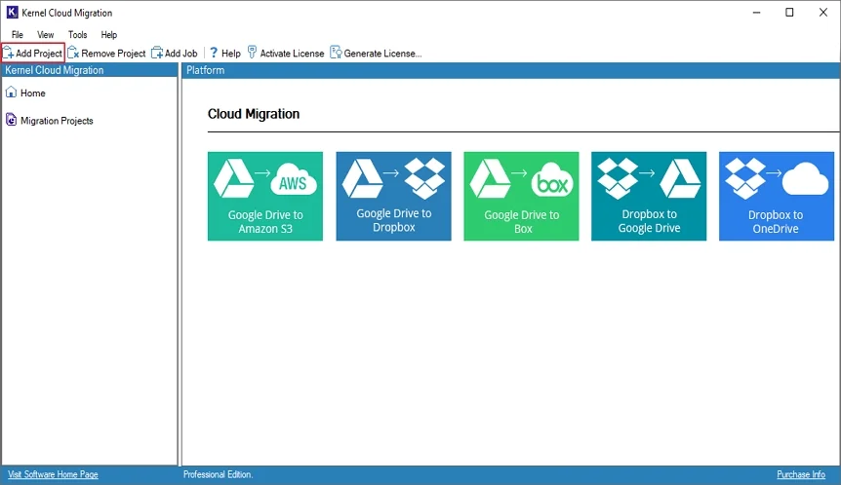The width and height of the screenshot is (841, 485).
Task: Close the Kernel Cloud Migration window
Action: pos(822,13)
